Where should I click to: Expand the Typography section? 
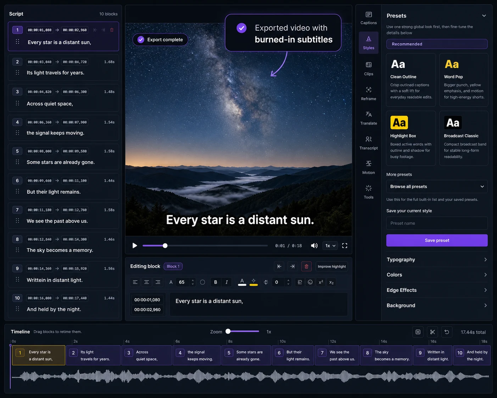tap(437, 260)
